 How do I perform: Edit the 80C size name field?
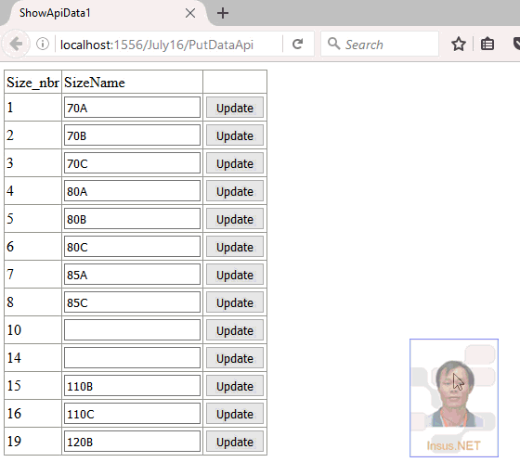point(132,247)
